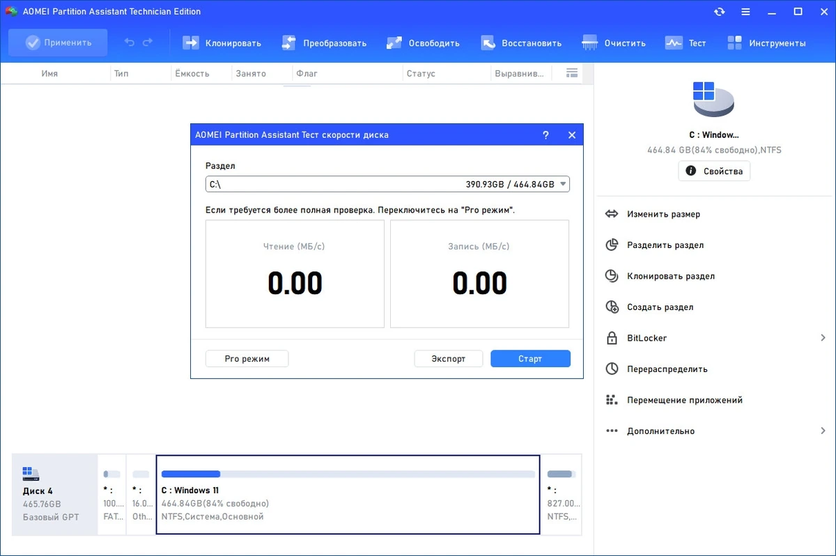Select the 827 MB NTFS partition block
This screenshot has height=556, width=836.
coord(562,495)
